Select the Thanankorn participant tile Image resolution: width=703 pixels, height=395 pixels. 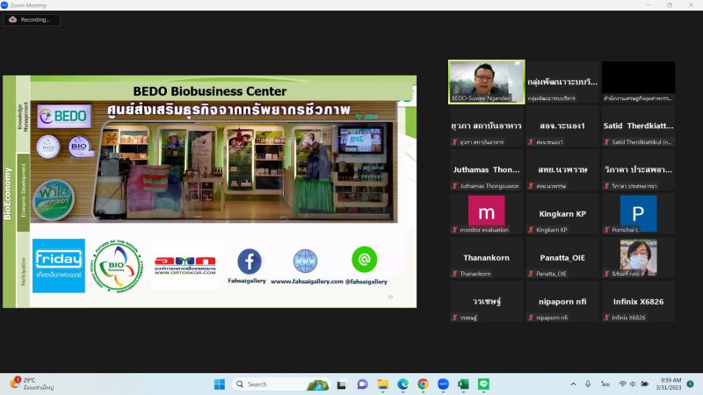click(487, 257)
